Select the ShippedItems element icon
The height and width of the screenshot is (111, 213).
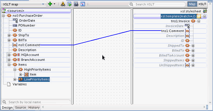[187, 60]
